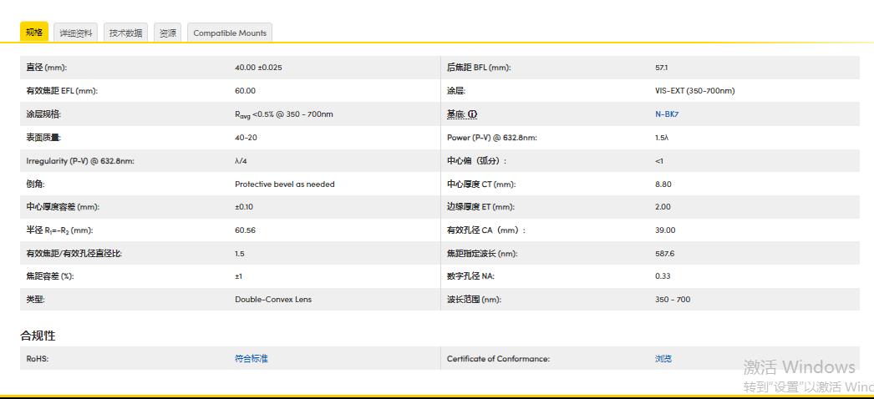Screen dimensions: 874x399
Task: Open the 详细资料 tab
Action: (x=76, y=33)
